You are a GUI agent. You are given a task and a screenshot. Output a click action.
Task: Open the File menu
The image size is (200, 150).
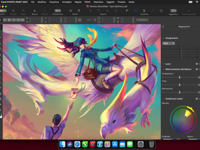(x=33, y=2)
